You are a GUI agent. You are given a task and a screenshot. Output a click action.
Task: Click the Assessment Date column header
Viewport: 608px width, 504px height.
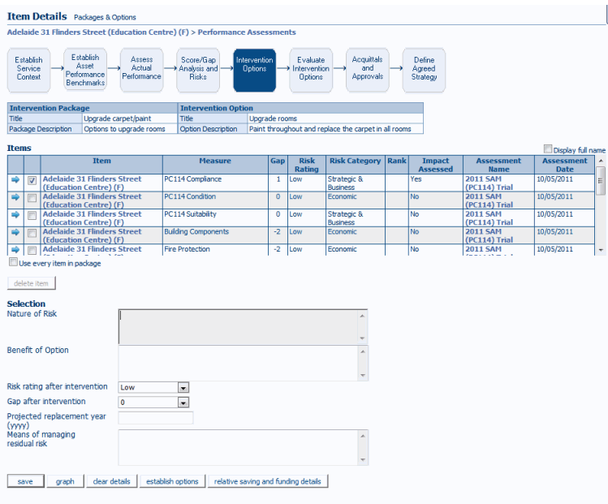click(x=565, y=165)
